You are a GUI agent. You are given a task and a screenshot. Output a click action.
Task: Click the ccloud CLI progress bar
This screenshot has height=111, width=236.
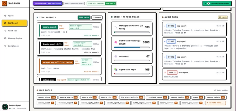point(132,61)
